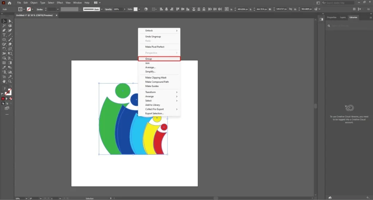This screenshot has height=200, width=373.
Task: Activate the Line Segment tool
Action: click(10, 35)
